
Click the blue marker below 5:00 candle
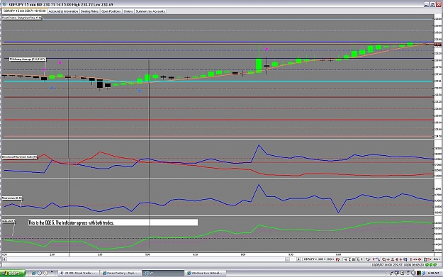point(140,91)
